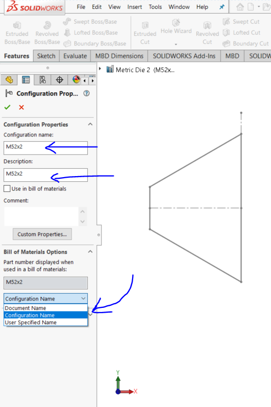Cancel with the red X

click(22, 107)
